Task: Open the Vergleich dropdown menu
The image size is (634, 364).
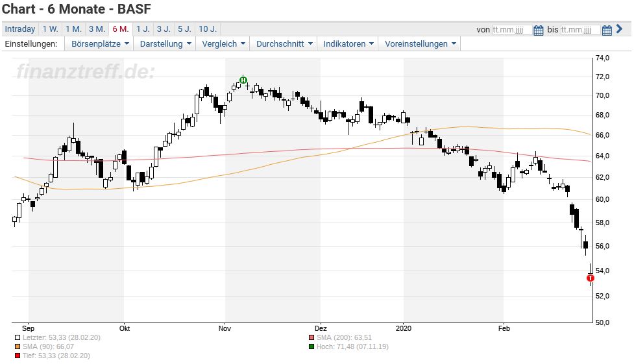Action: [223, 43]
